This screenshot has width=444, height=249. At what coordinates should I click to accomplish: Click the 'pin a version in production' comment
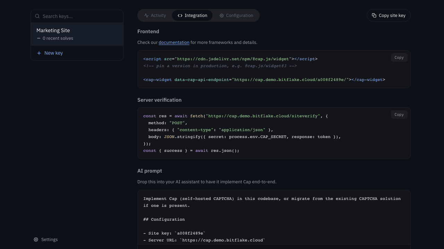[220, 66]
